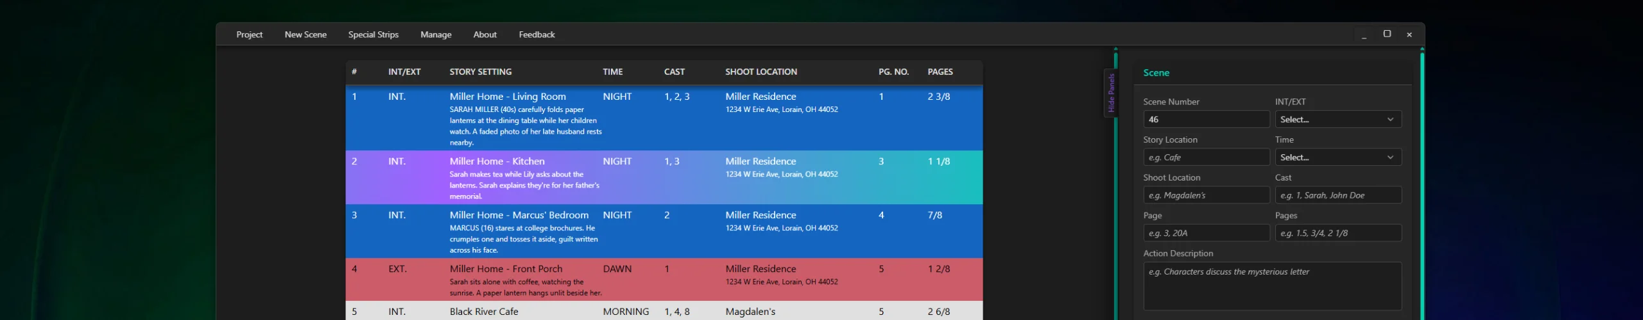The height and width of the screenshot is (320, 1643).
Task: Open the Project menu
Action: (x=249, y=35)
